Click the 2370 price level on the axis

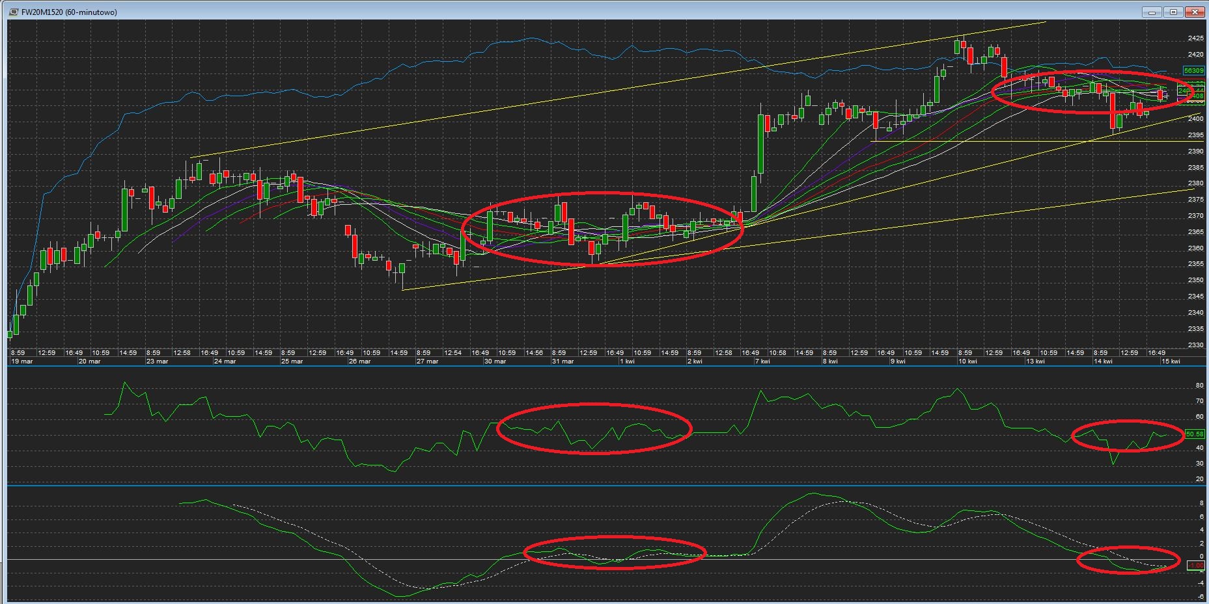click(x=1195, y=216)
